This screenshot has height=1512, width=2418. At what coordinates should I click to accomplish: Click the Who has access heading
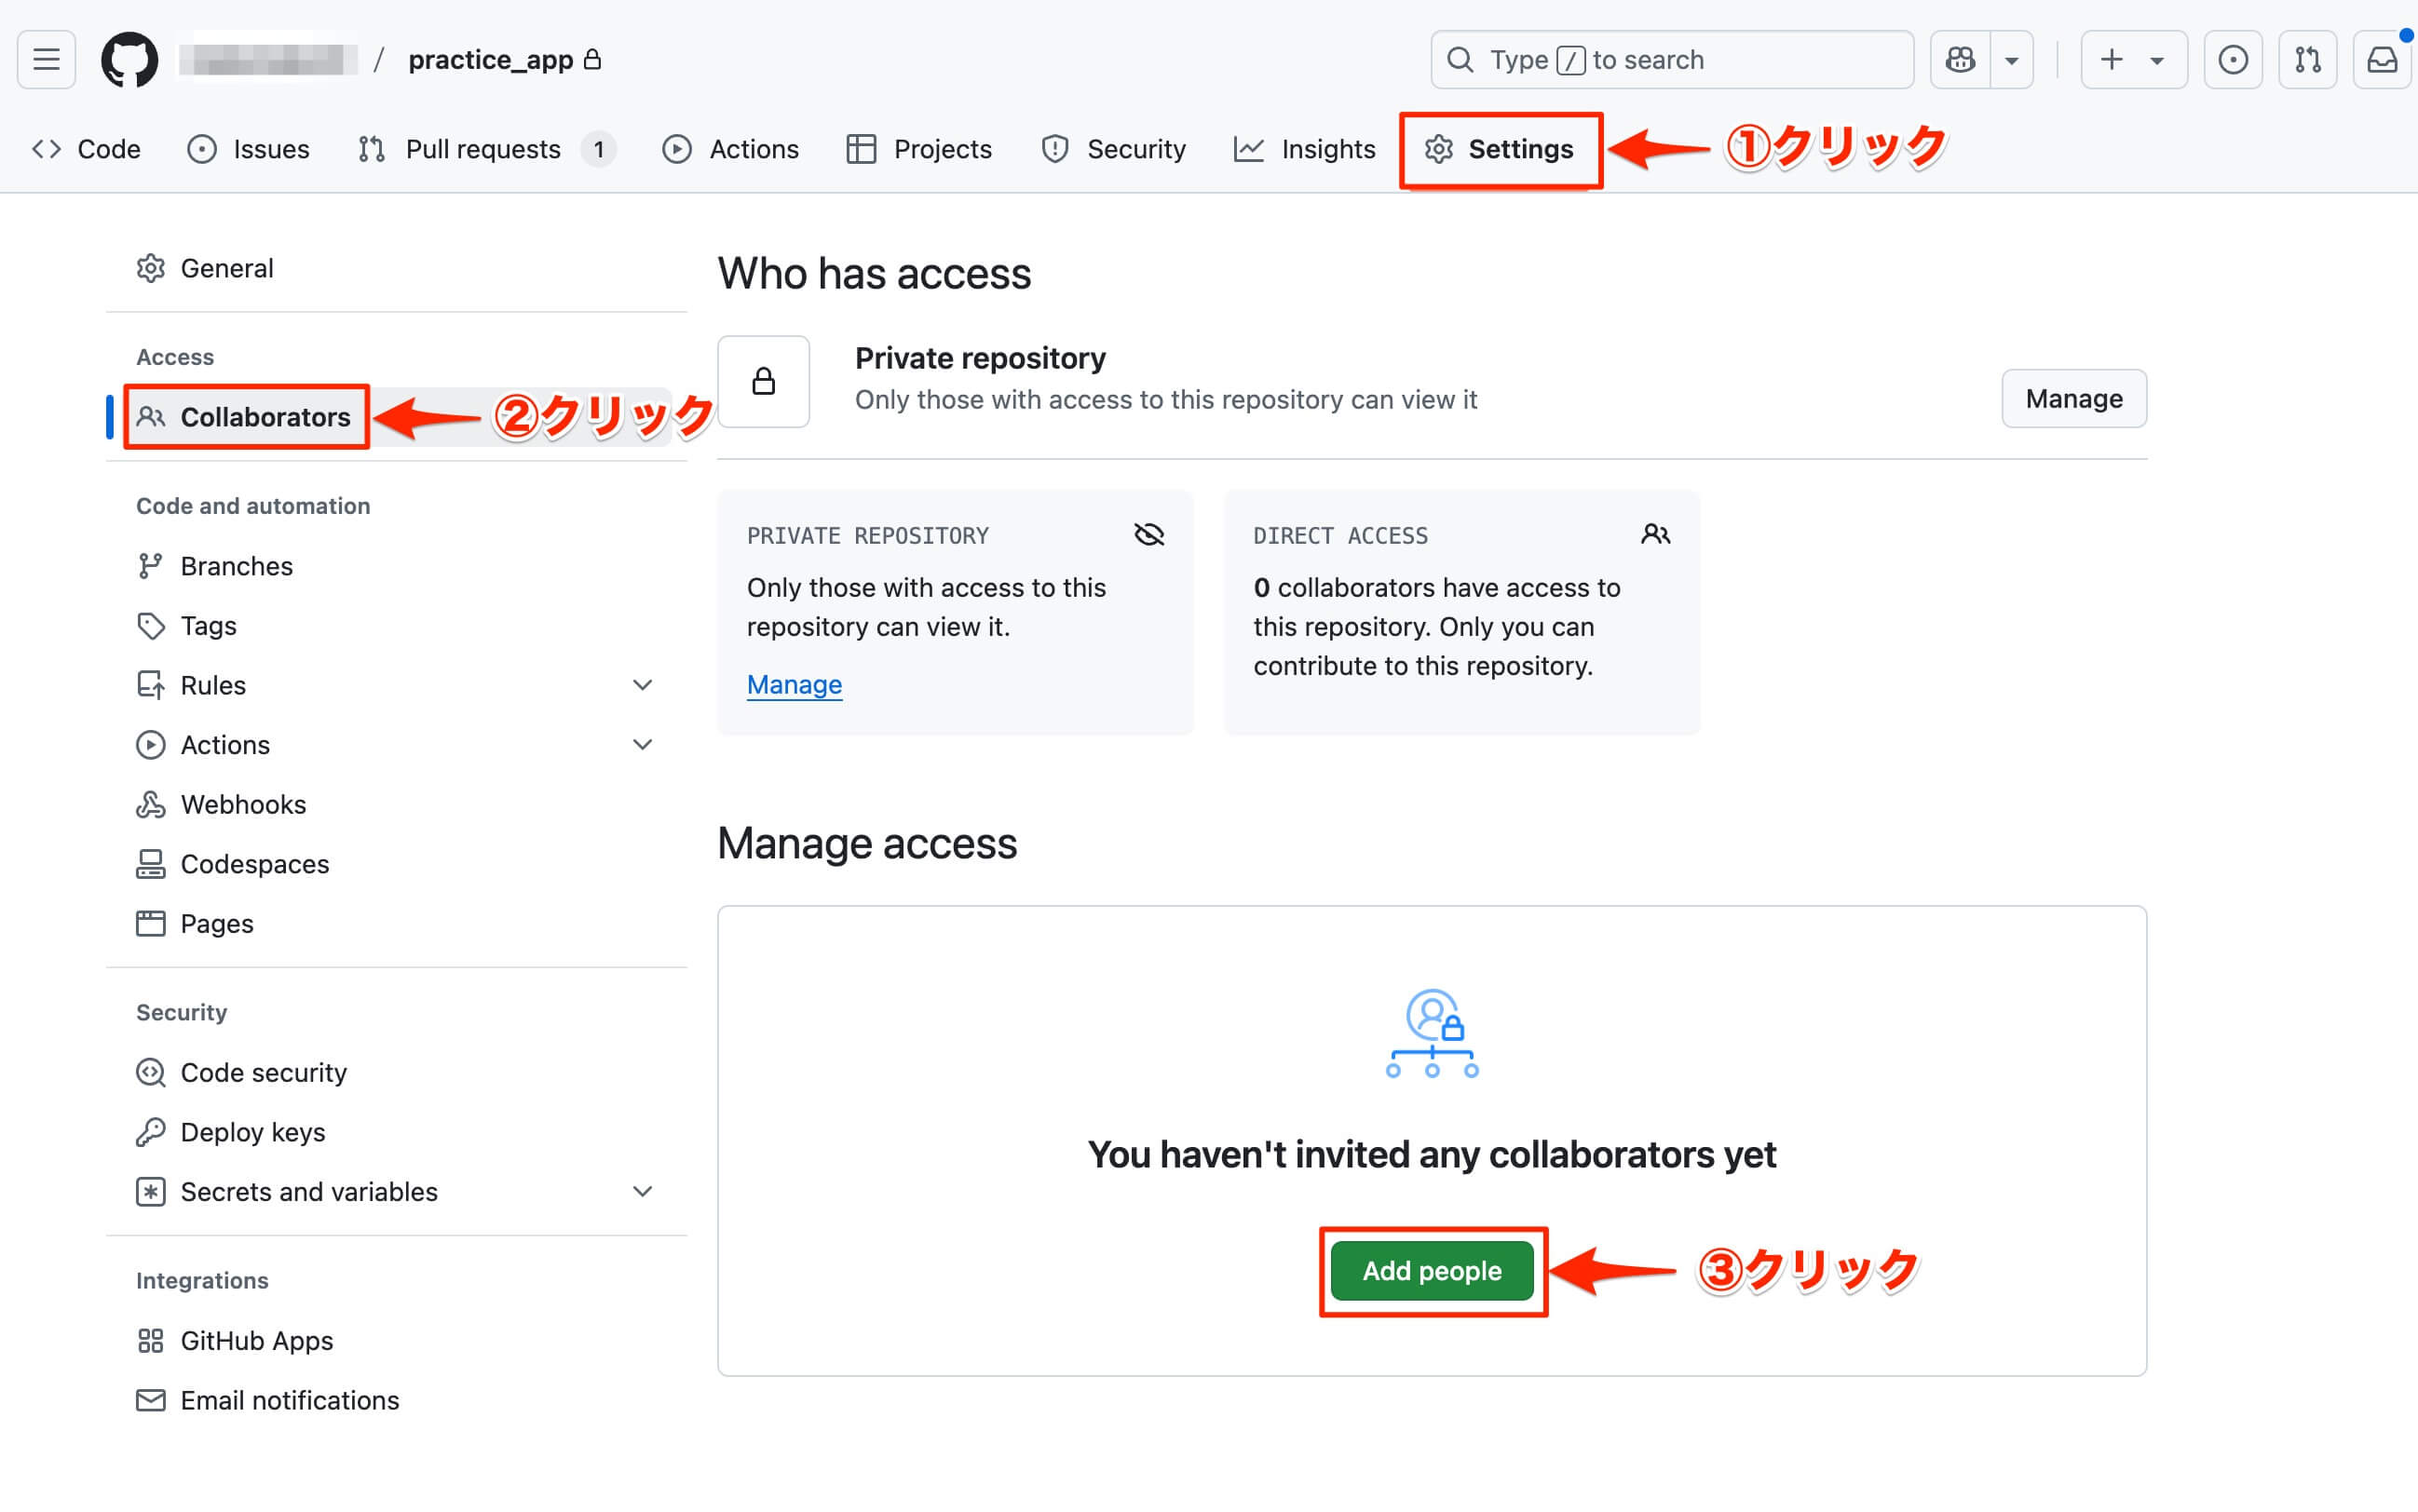(x=875, y=274)
